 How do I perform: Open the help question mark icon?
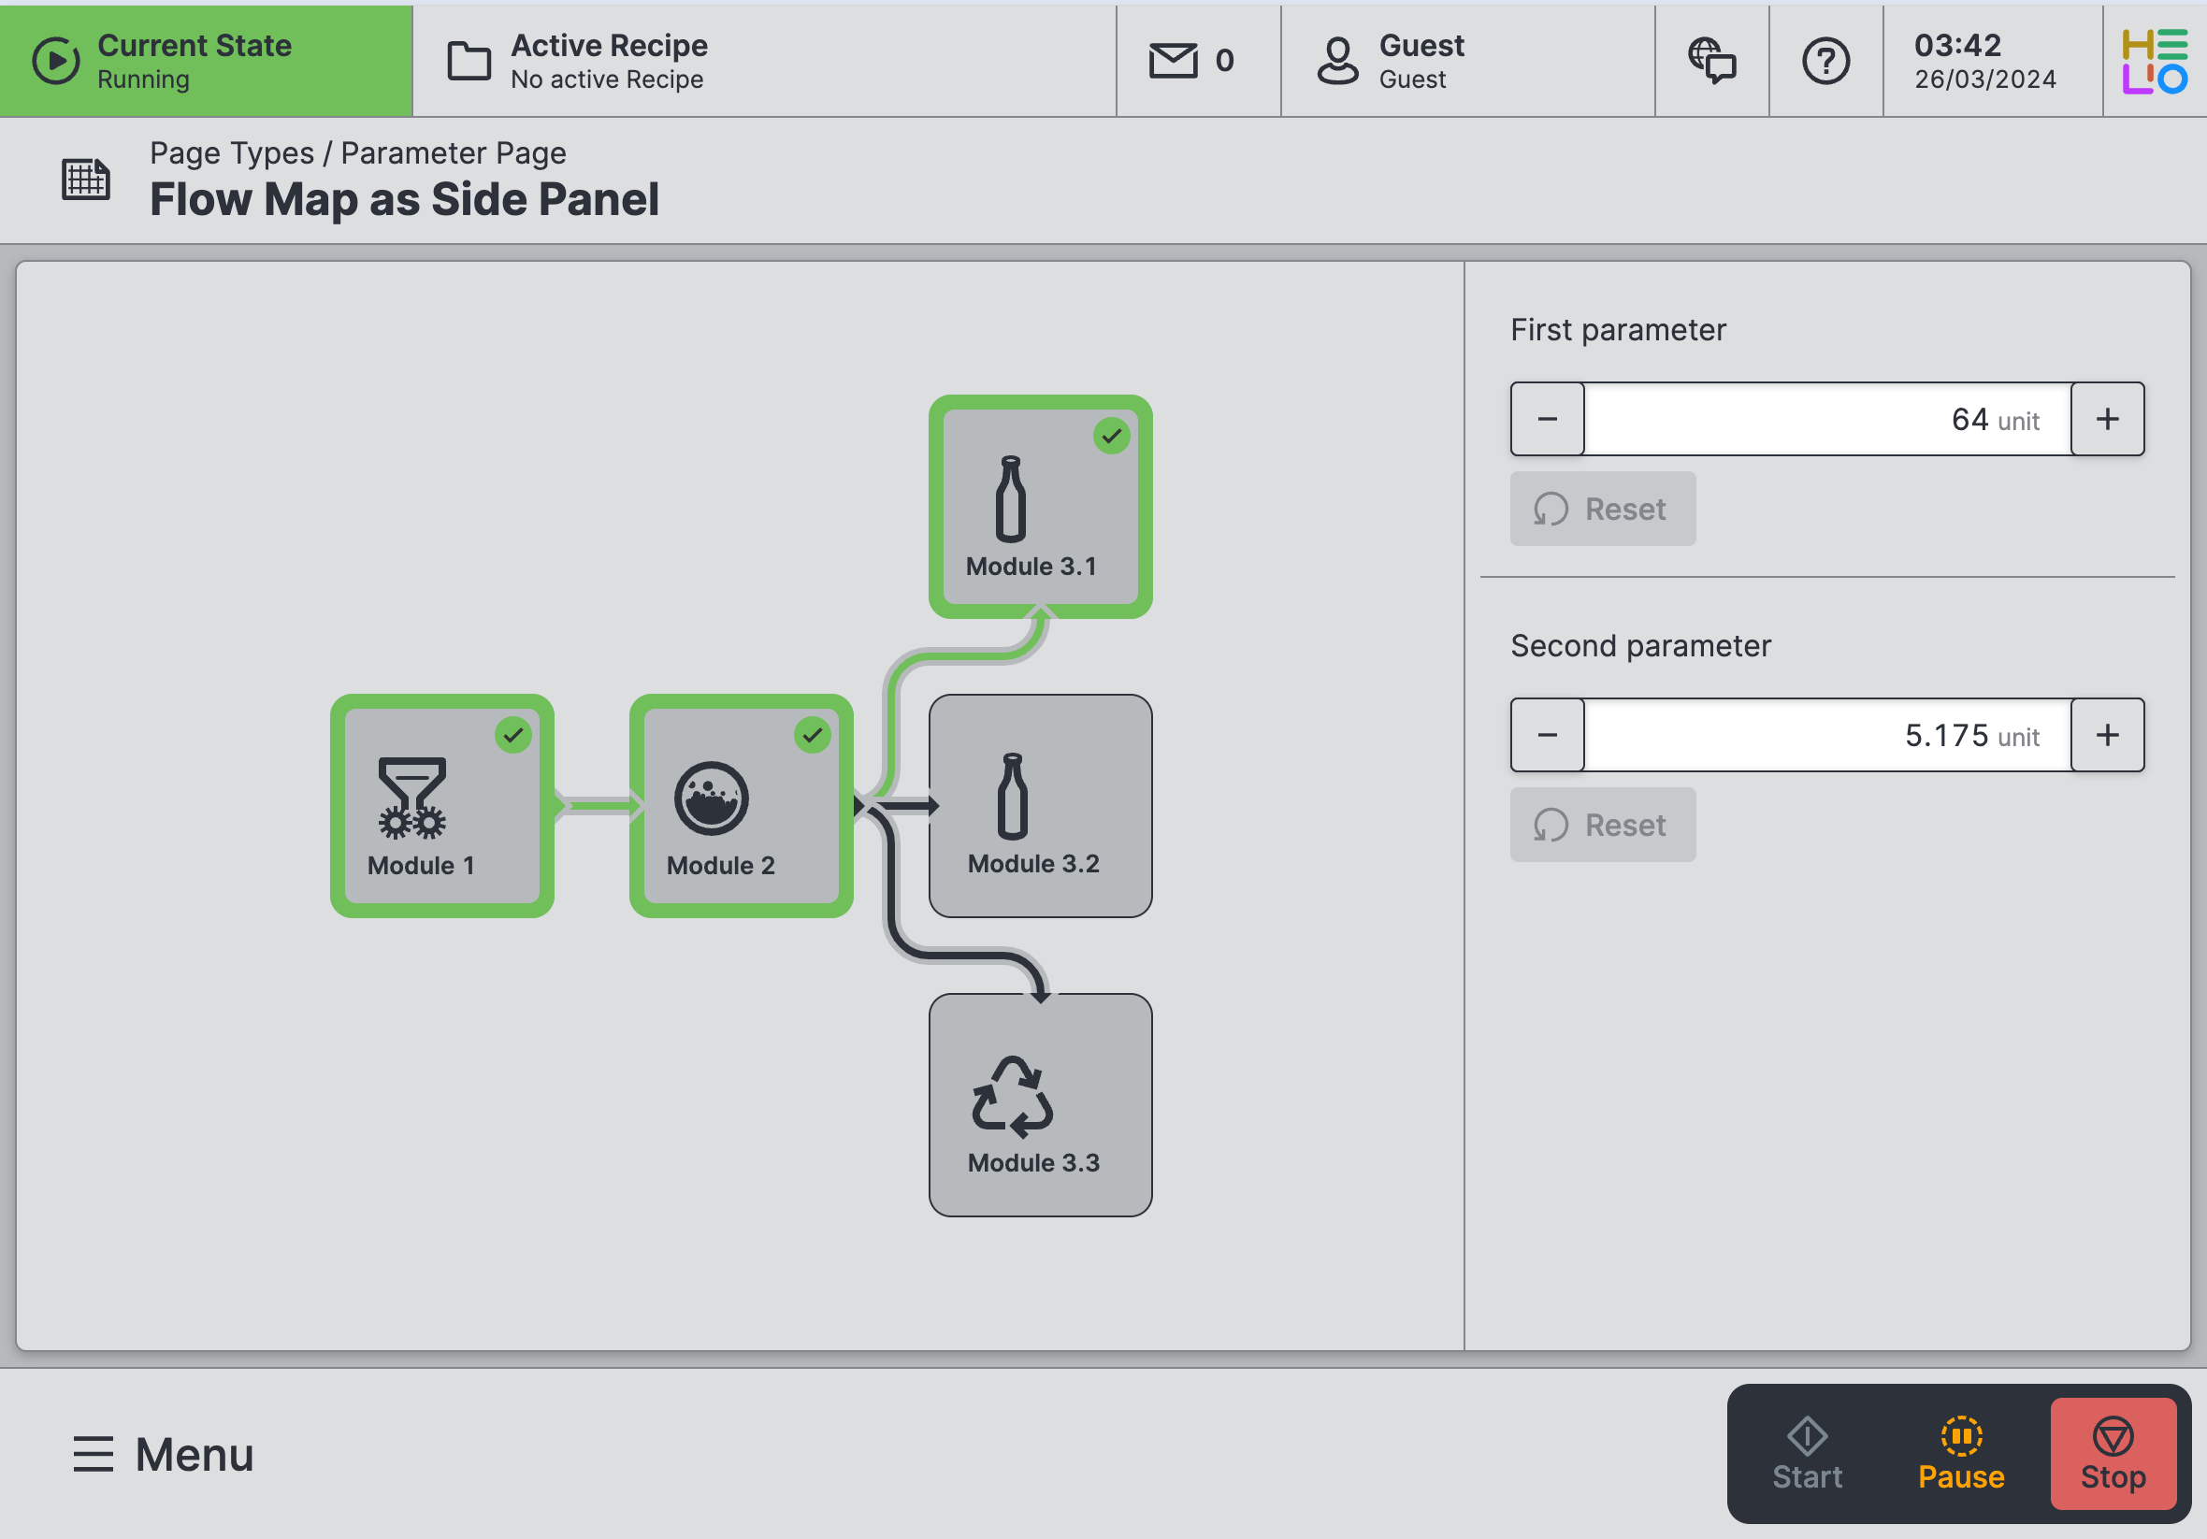click(x=1825, y=61)
